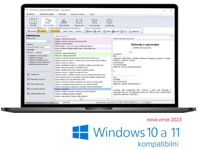This screenshot has height=150, width=199.
Task: Click the sidebar panel options arrow at bottom
Action: 51,99
